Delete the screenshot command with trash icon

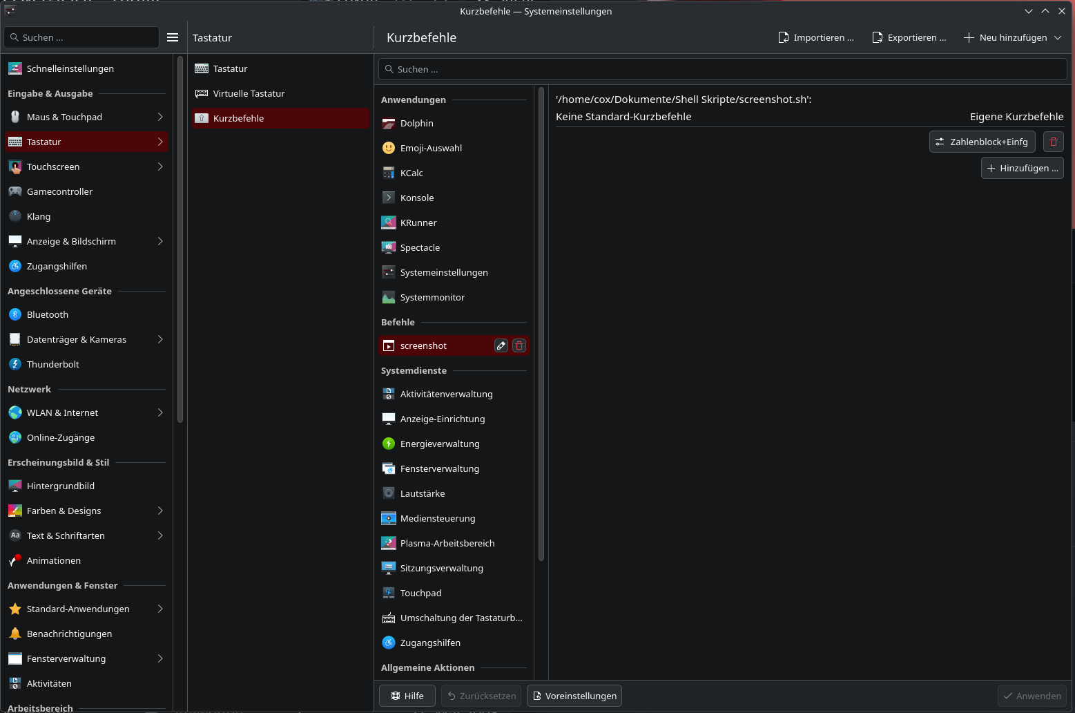519,345
